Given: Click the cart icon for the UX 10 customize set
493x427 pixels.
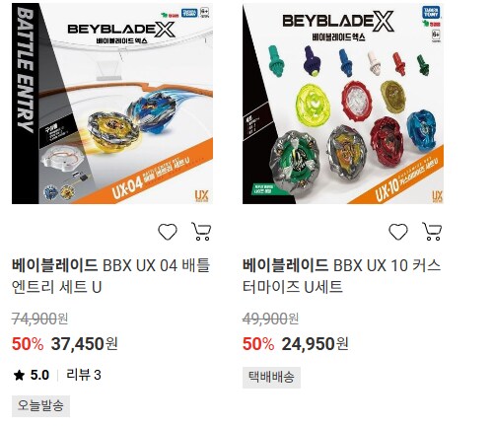Looking at the screenshot, I should [432, 232].
